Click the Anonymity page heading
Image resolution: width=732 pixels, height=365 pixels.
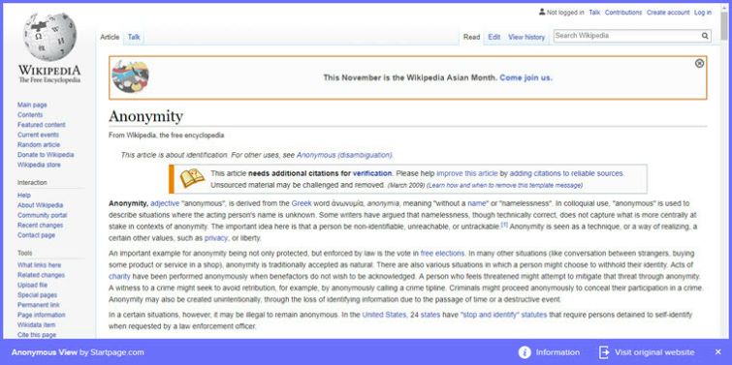click(145, 116)
